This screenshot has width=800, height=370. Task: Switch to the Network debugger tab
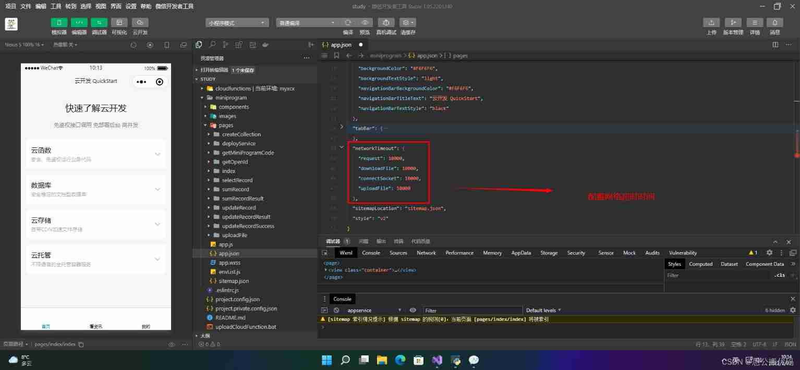click(x=426, y=253)
